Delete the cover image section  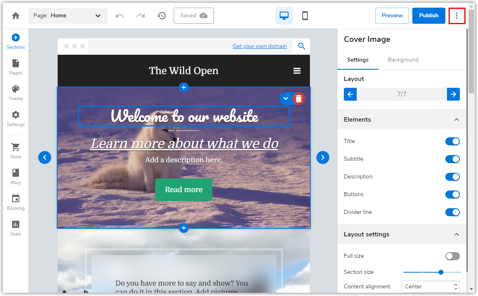point(298,99)
